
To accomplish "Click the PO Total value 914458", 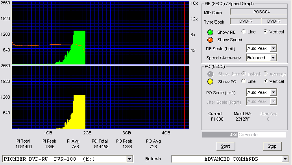I will tap(101, 147).
